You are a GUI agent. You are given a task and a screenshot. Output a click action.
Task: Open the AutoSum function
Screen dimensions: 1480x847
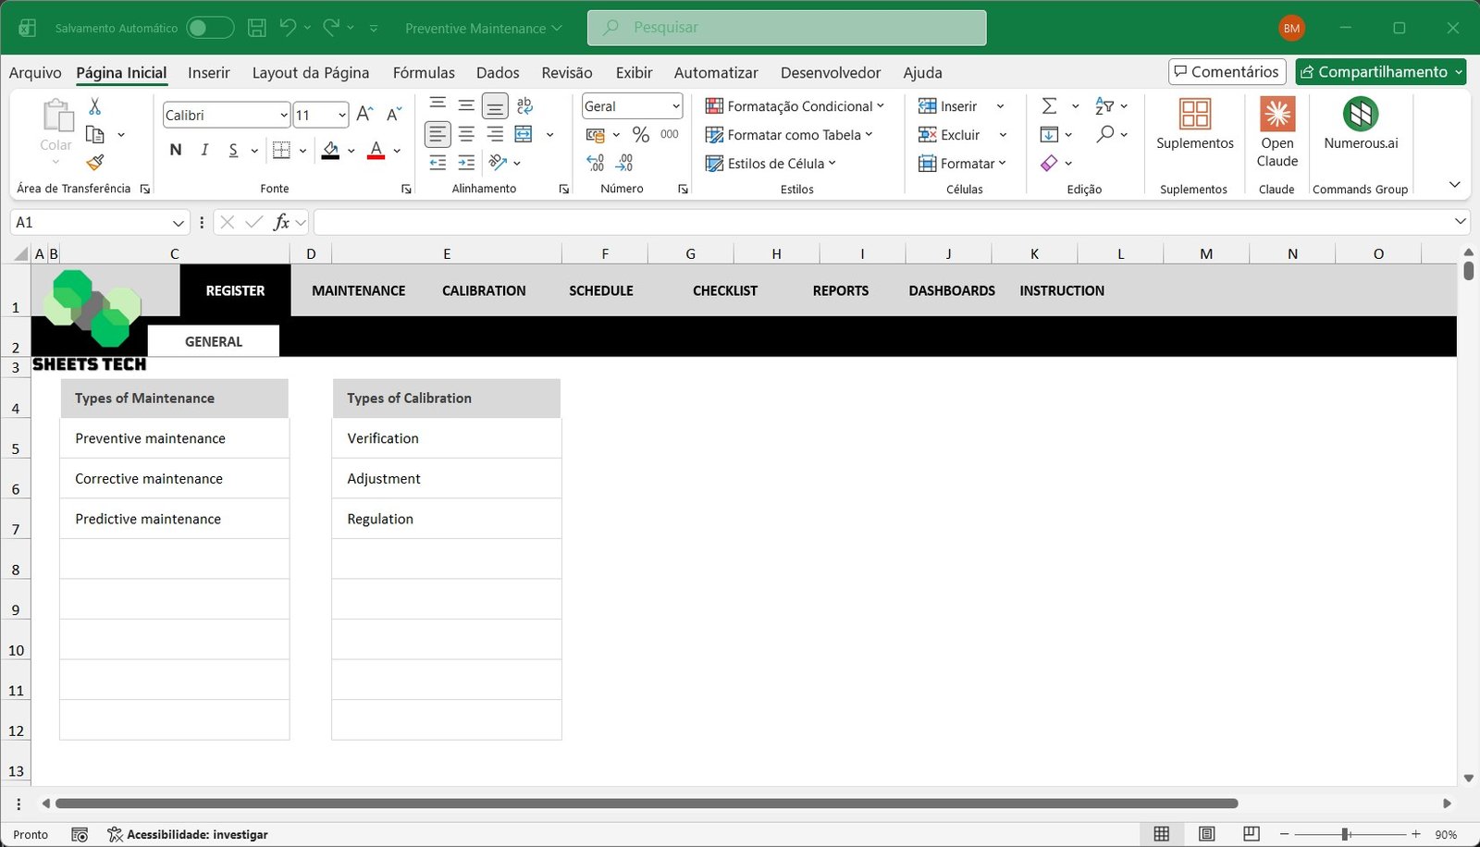[x=1050, y=105]
